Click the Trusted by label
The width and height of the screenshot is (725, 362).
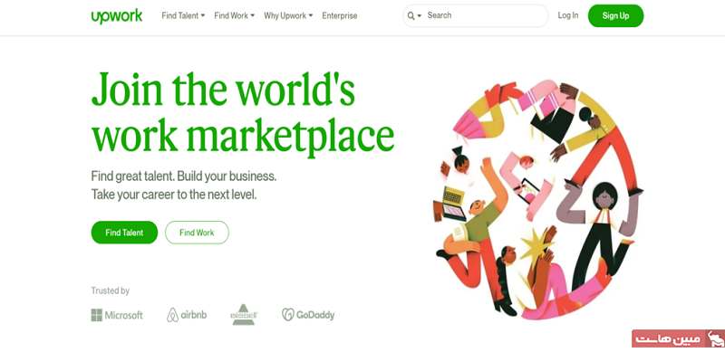110,291
